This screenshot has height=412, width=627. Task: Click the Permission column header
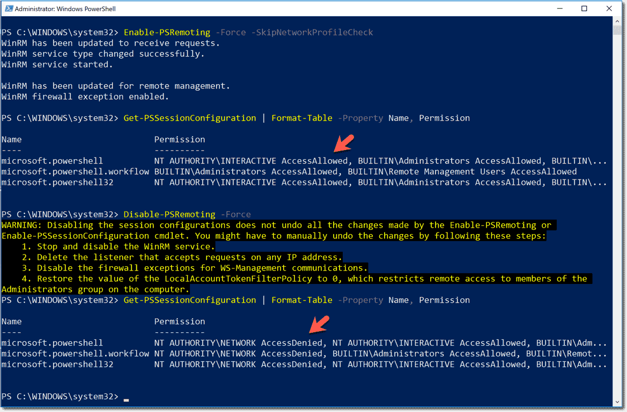tap(180, 139)
